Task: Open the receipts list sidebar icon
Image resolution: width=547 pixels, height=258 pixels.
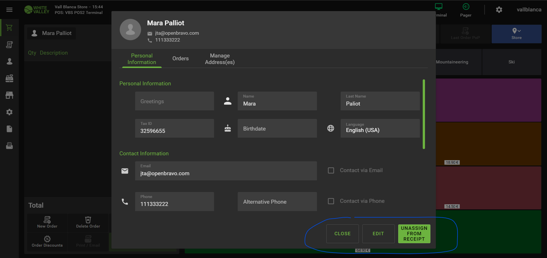Action: pos(9,45)
